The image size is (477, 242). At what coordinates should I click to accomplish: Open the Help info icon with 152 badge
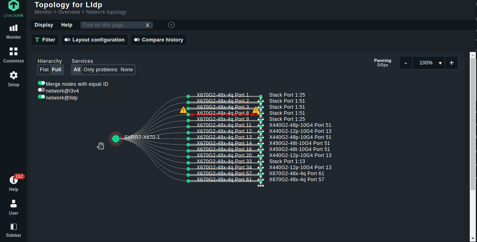13,180
